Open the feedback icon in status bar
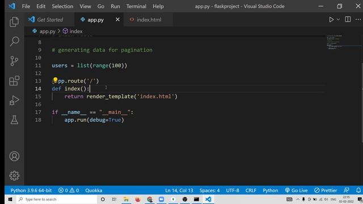Viewport: 363px width, 204px height. pos(347,190)
